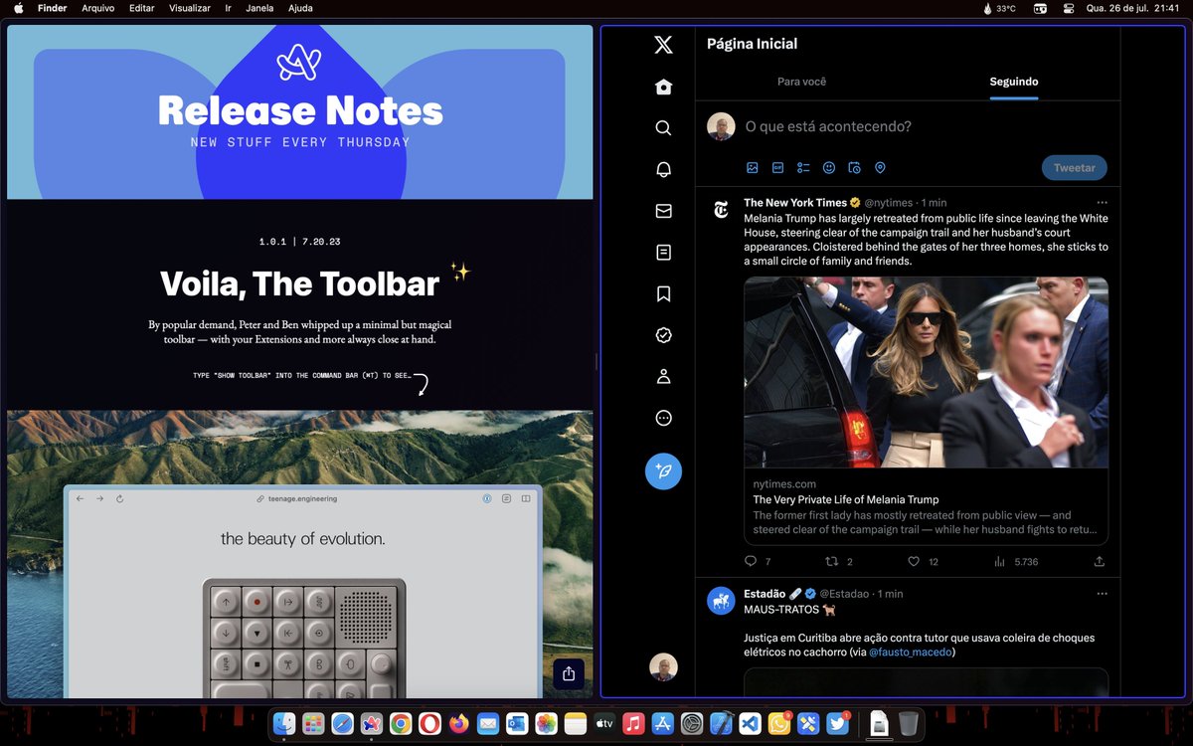Open Opera from the Dock

(x=429, y=724)
